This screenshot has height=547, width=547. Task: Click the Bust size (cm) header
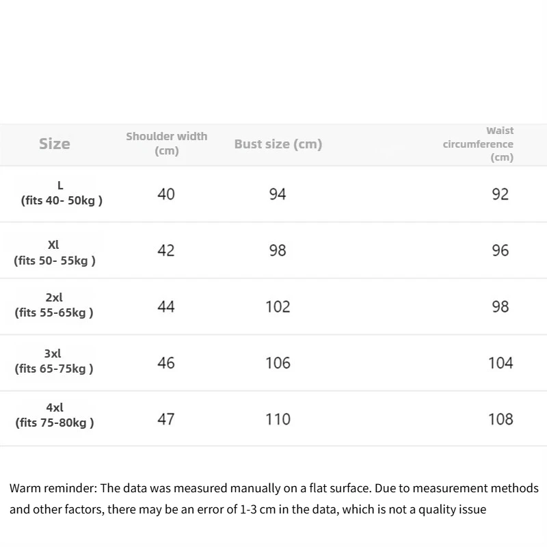(278, 144)
